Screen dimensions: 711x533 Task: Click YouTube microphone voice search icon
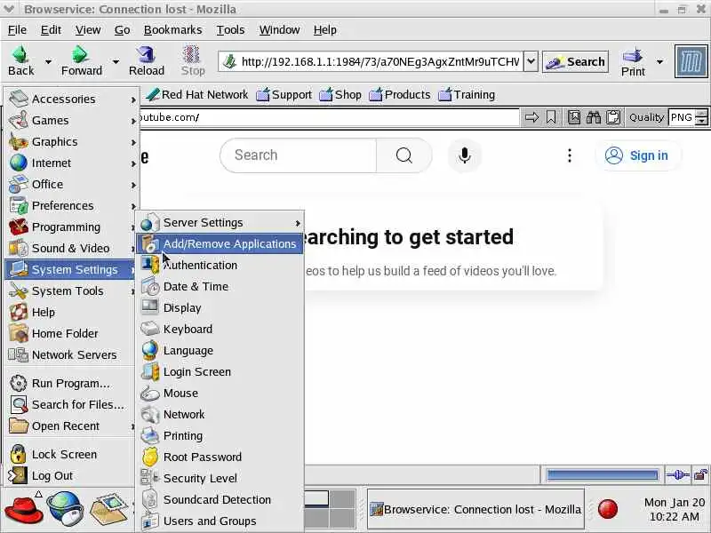coord(464,155)
